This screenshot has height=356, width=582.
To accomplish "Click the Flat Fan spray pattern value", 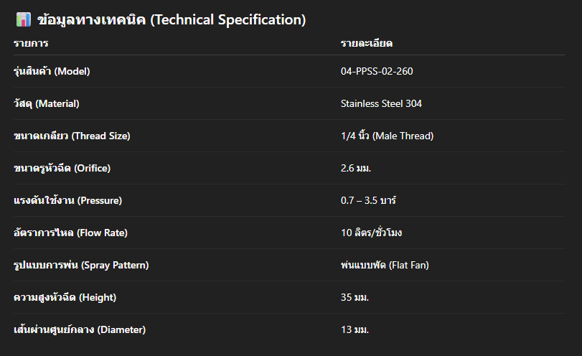I will pyautogui.click(x=384, y=265).
